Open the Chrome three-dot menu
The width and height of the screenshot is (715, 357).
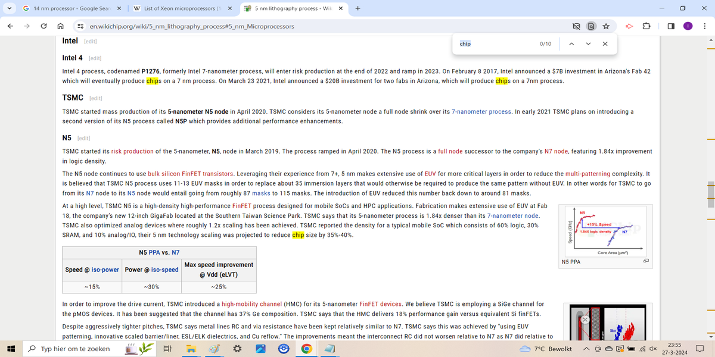(x=704, y=26)
